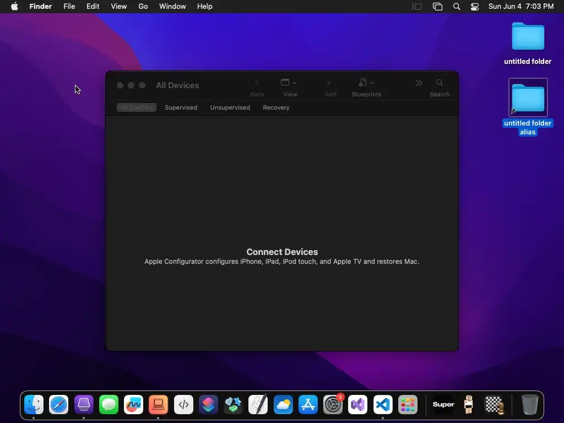Click the date and time in menu bar

(x=521, y=7)
